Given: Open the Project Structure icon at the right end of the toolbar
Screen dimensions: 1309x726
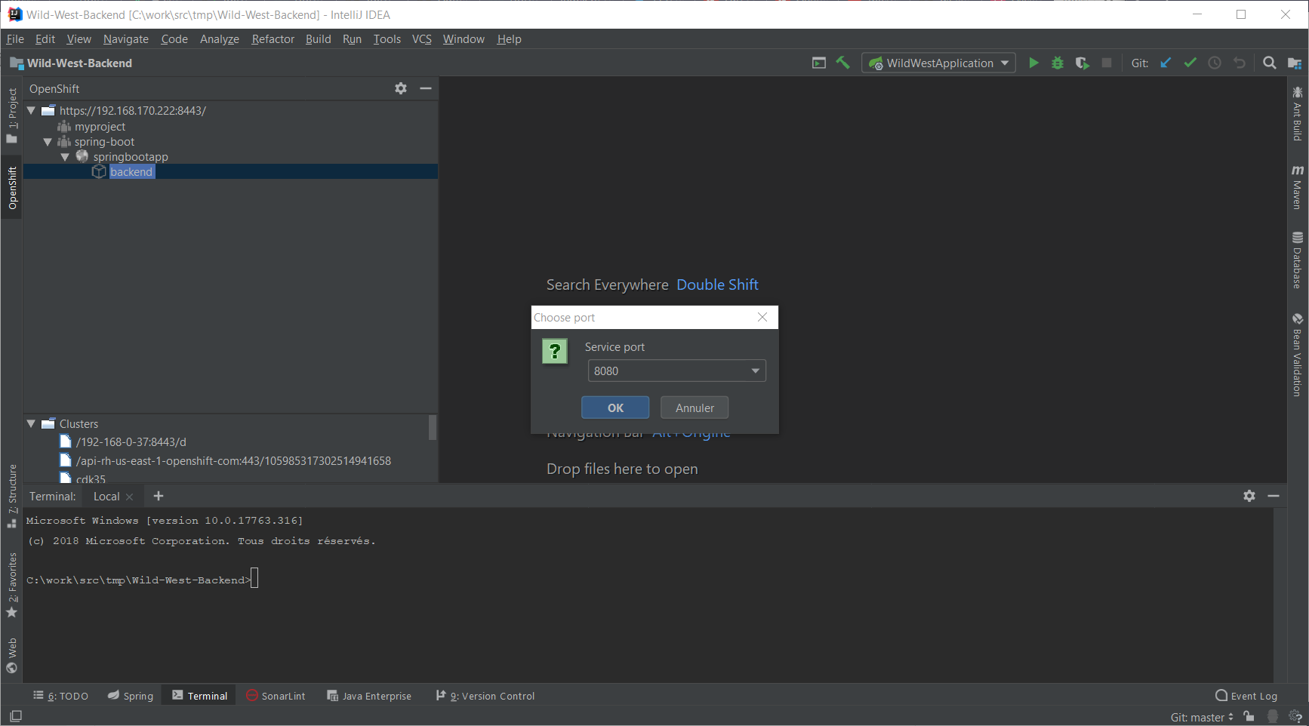Looking at the screenshot, I should point(1294,63).
